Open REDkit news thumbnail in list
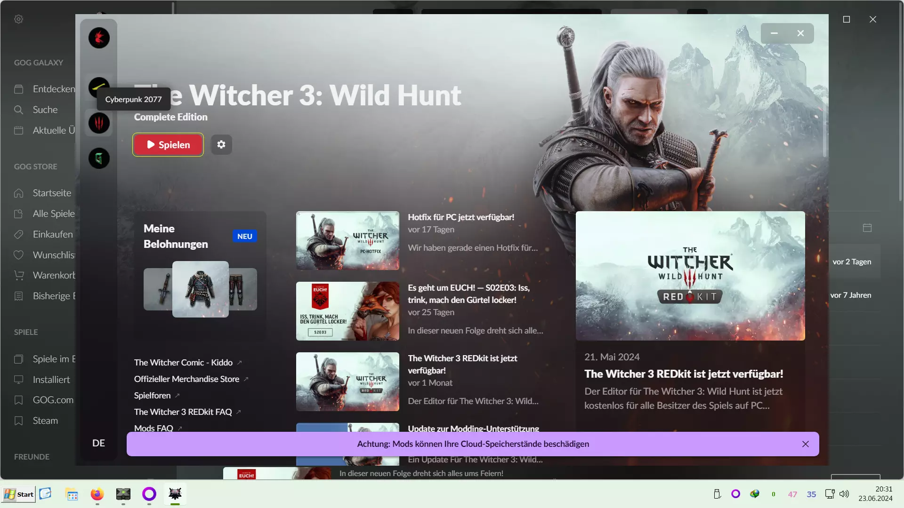 coord(347,381)
